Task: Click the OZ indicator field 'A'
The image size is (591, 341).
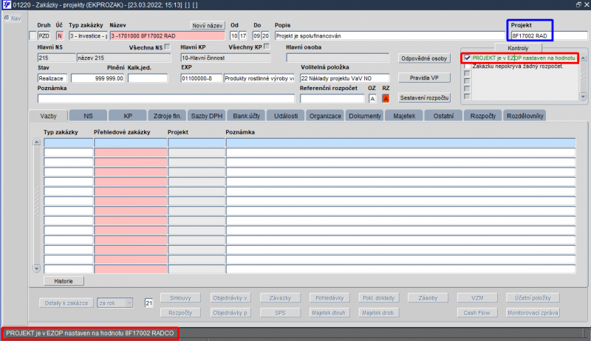Action: coord(372,98)
